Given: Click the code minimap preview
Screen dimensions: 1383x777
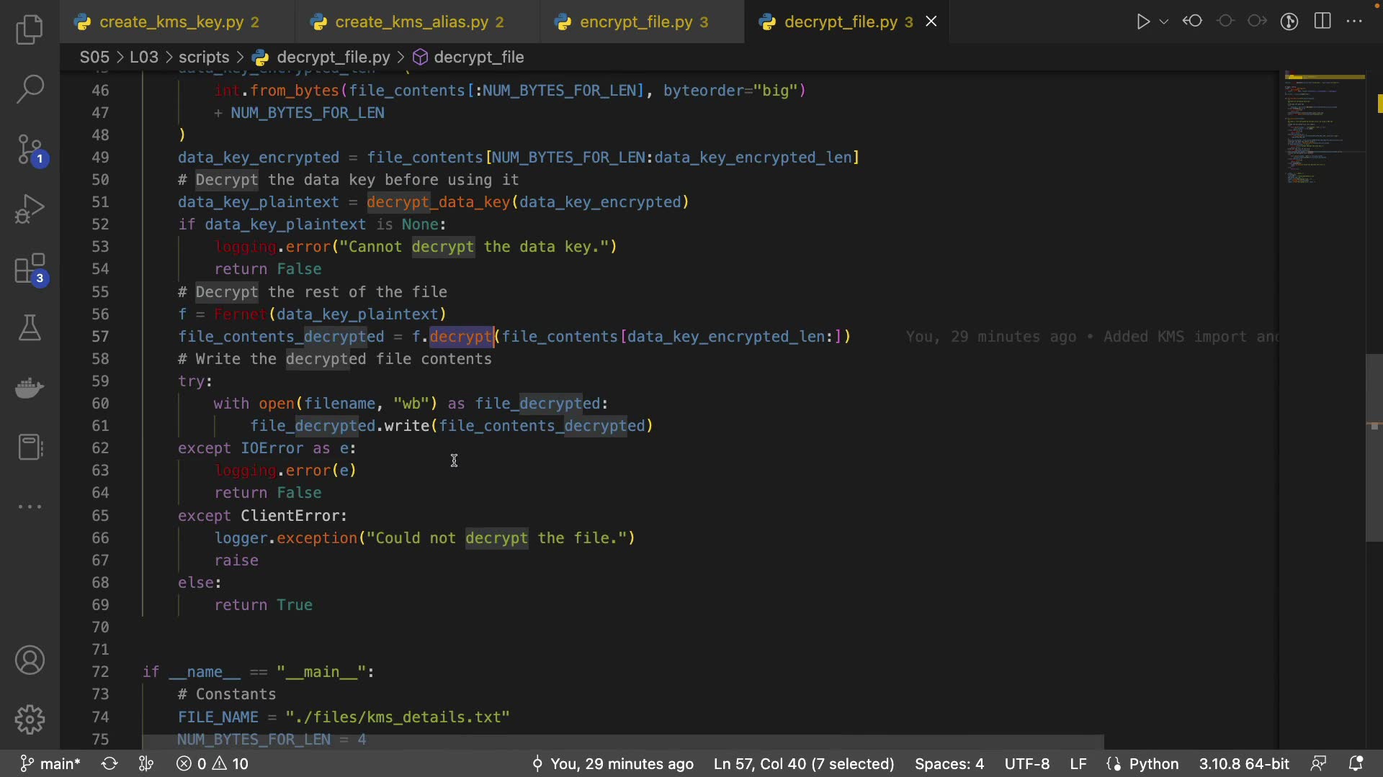Looking at the screenshot, I should [x=1324, y=129].
